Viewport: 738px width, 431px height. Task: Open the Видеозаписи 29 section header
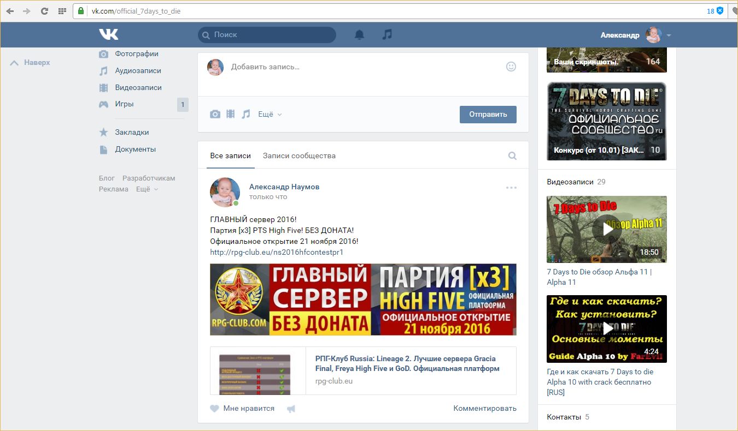click(576, 182)
